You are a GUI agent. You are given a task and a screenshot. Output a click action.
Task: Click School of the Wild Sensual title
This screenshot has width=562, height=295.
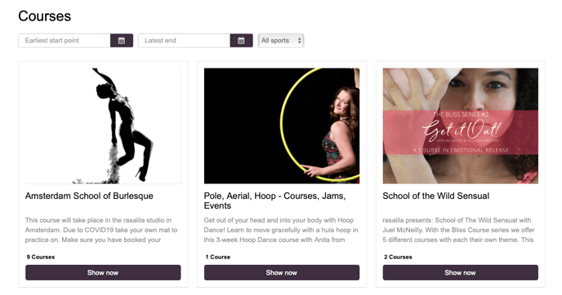436,196
